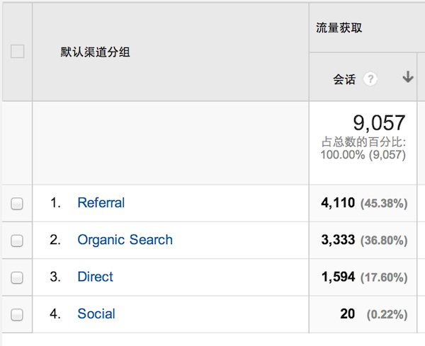
Task: Click the Direct sessions value 1,594
Action: coord(338,277)
